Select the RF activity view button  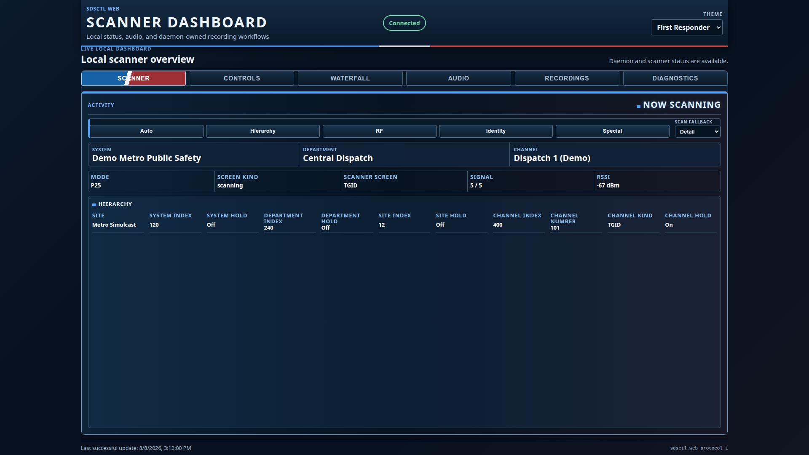379,131
